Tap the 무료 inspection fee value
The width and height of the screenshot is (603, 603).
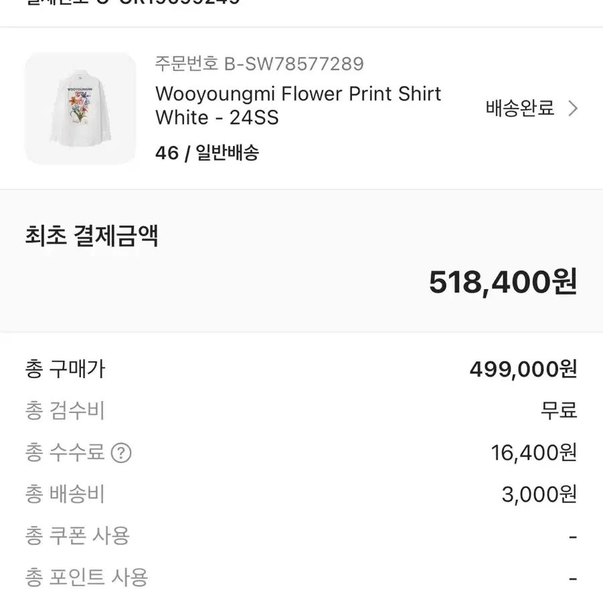click(559, 410)
